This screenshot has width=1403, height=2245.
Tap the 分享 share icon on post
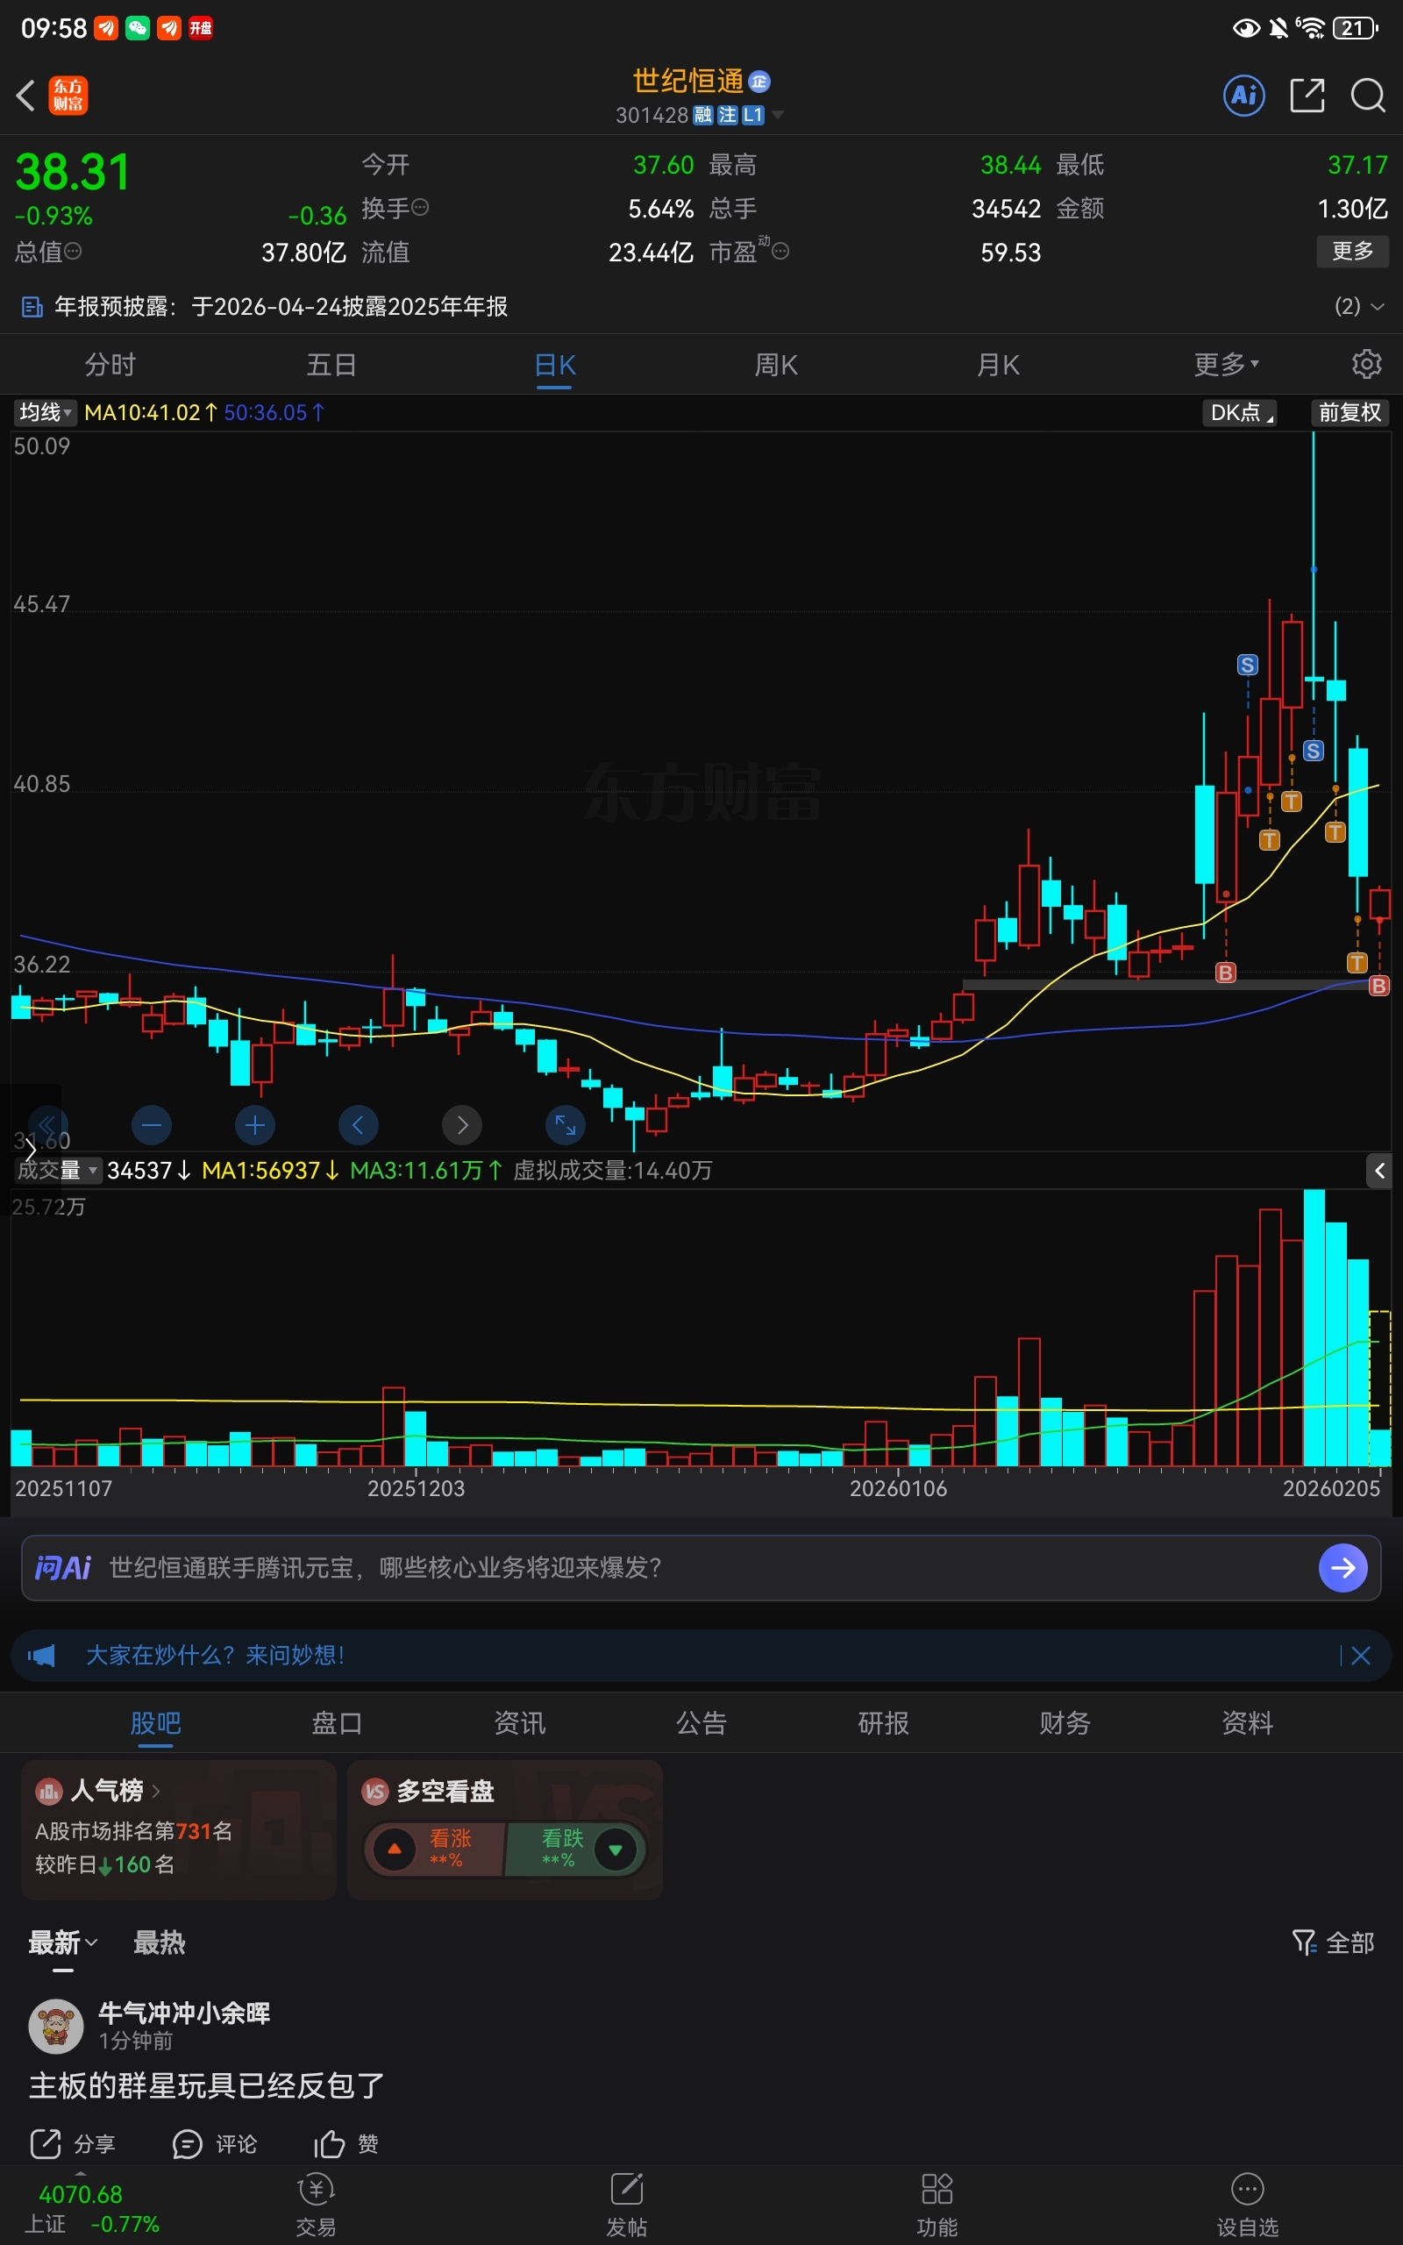tap(46, 2144)
